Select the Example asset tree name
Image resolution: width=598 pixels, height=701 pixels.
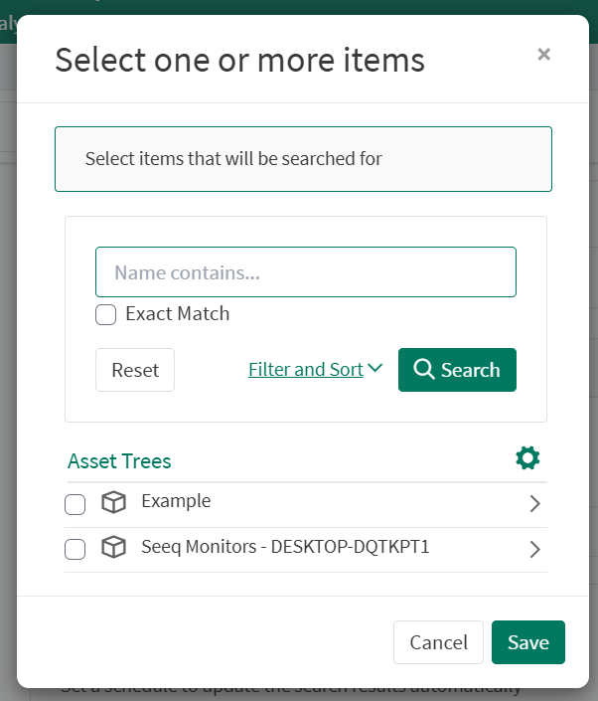pyautogui.click(x=176, y=501)
